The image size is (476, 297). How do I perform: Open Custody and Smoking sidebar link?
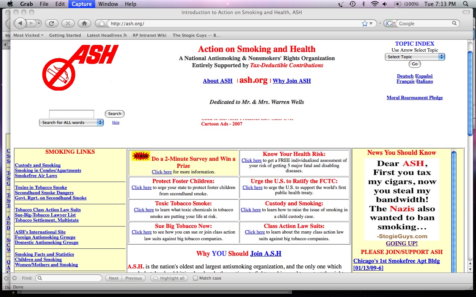[38, 165]
